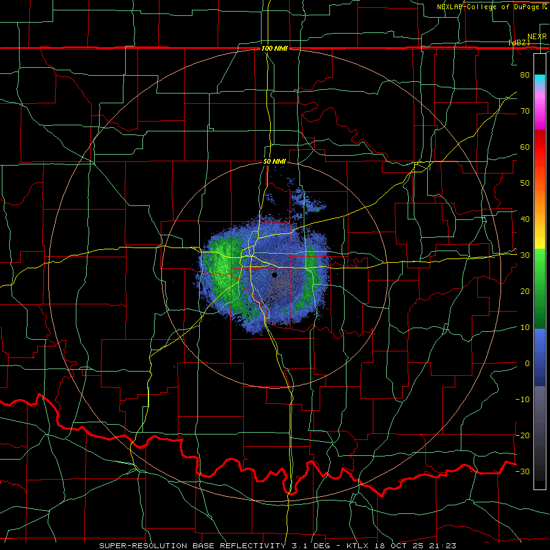Click the 10 value on the dBZ scale

click(x=525, y=328)
